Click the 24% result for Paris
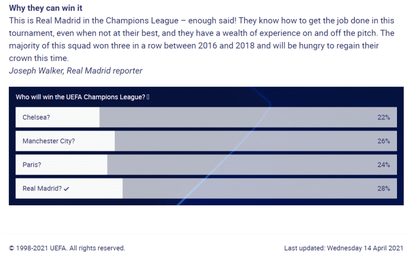Screen dimensions: 416x267 (383, 165)
